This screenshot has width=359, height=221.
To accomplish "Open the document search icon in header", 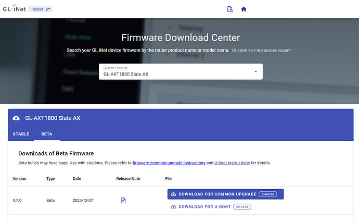I will pos(230,9).
